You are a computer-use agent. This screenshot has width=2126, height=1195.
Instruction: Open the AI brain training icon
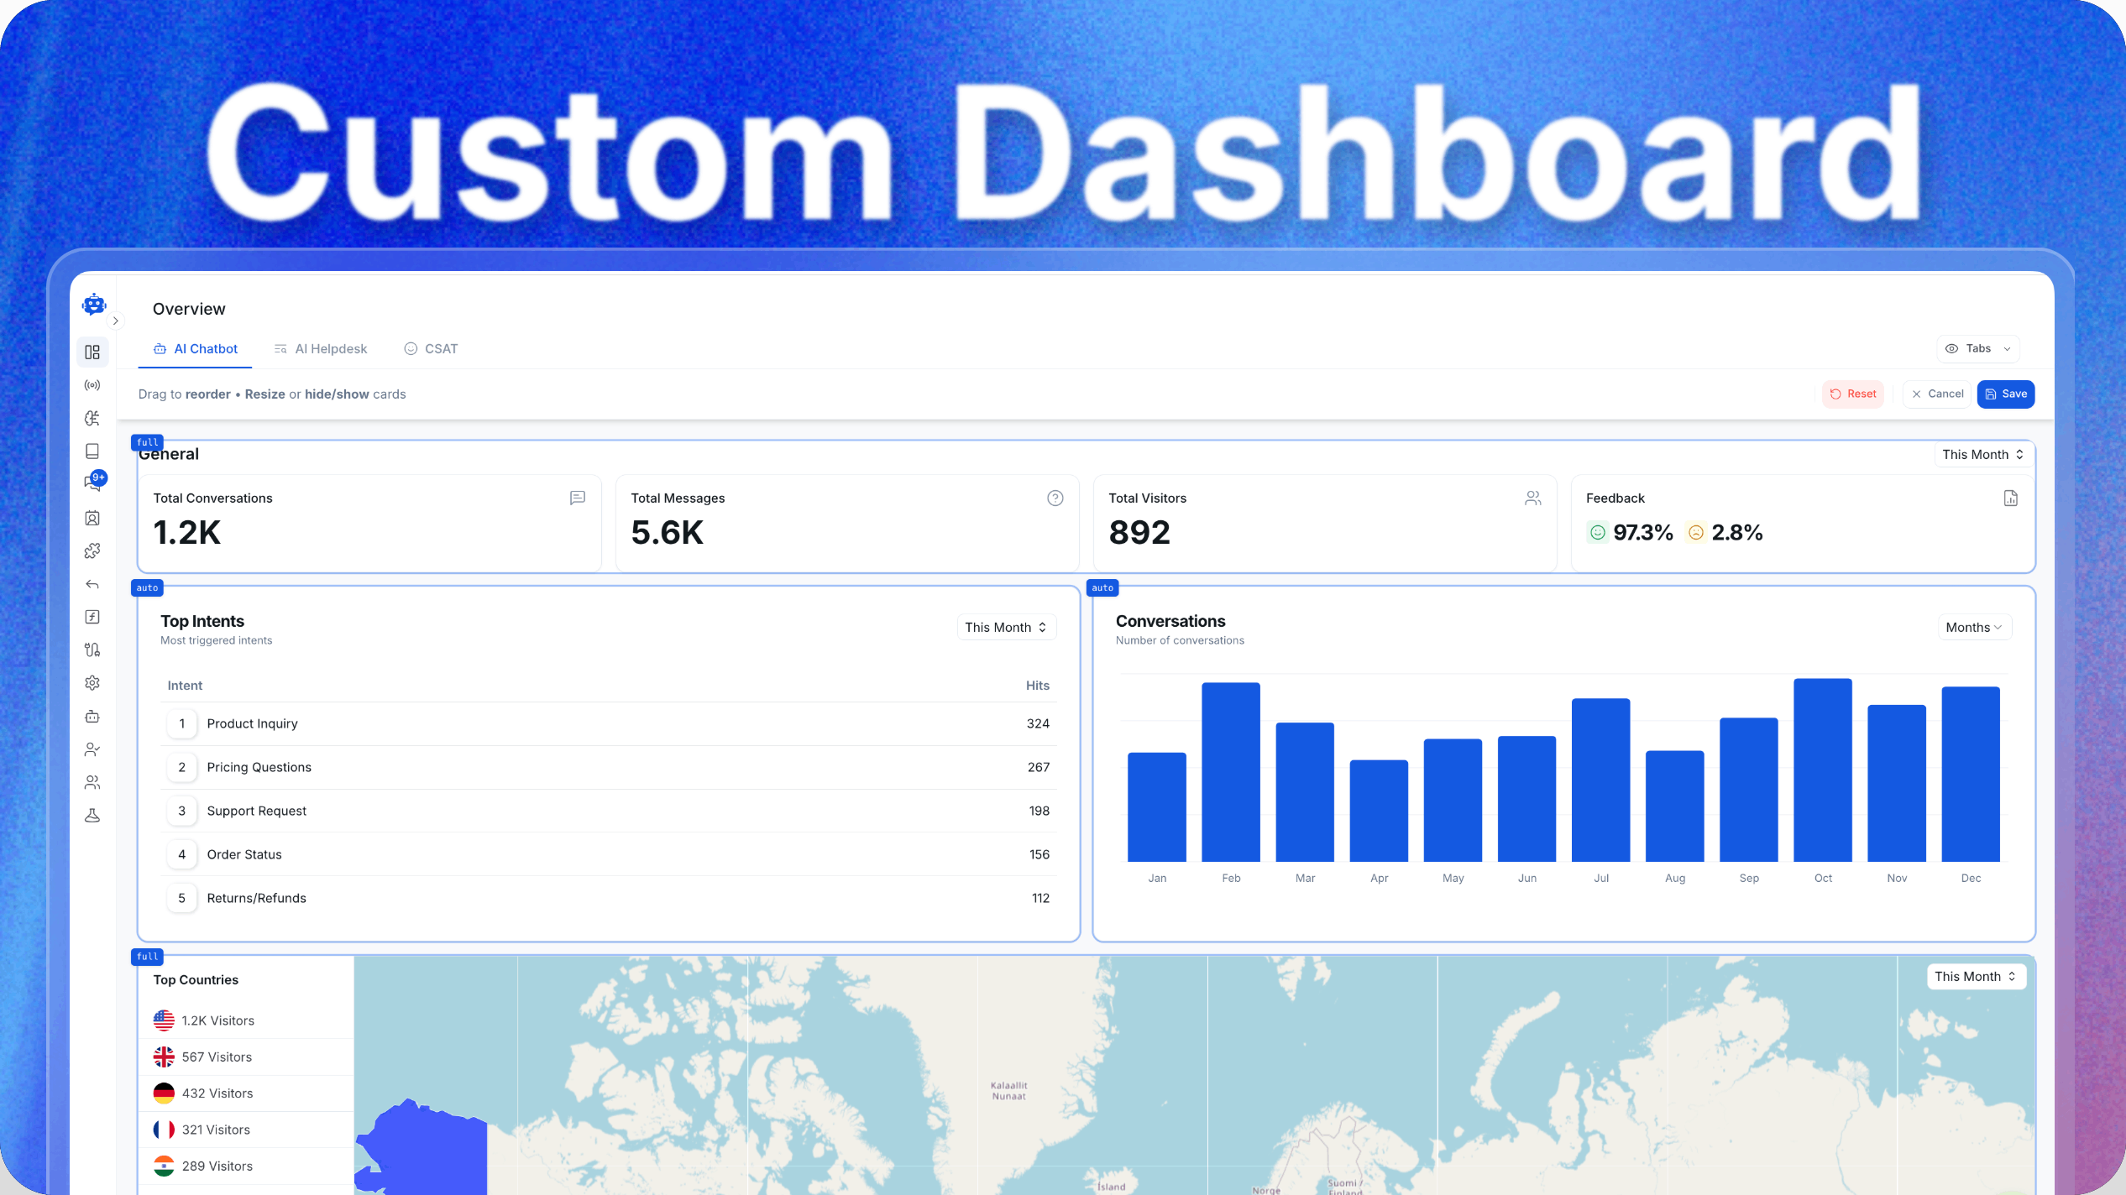(92, 418)
